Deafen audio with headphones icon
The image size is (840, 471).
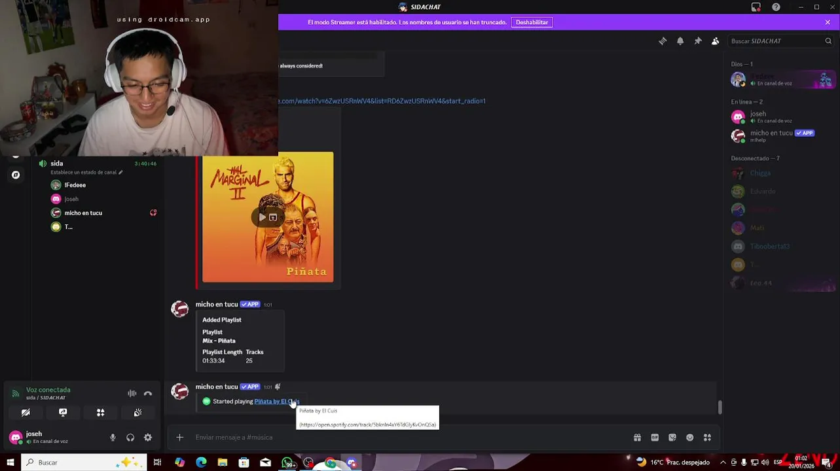pos(130,438)
